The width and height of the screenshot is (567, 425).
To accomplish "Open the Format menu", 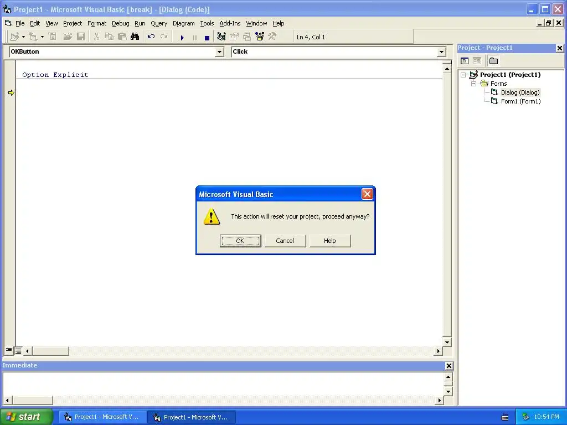I will [97, 23].
